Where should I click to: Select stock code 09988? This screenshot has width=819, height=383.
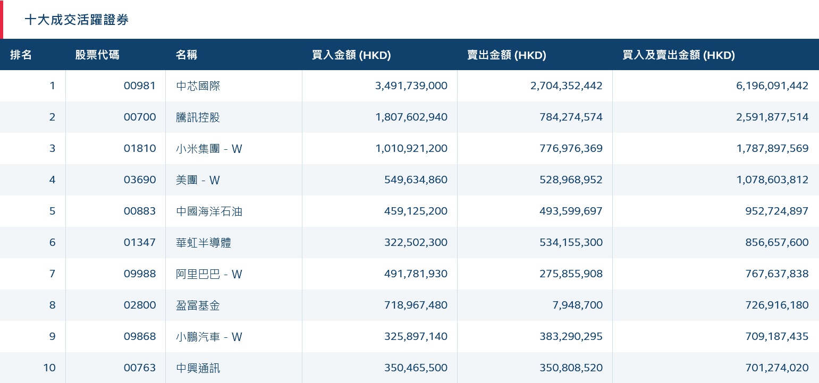coord(140,274)
